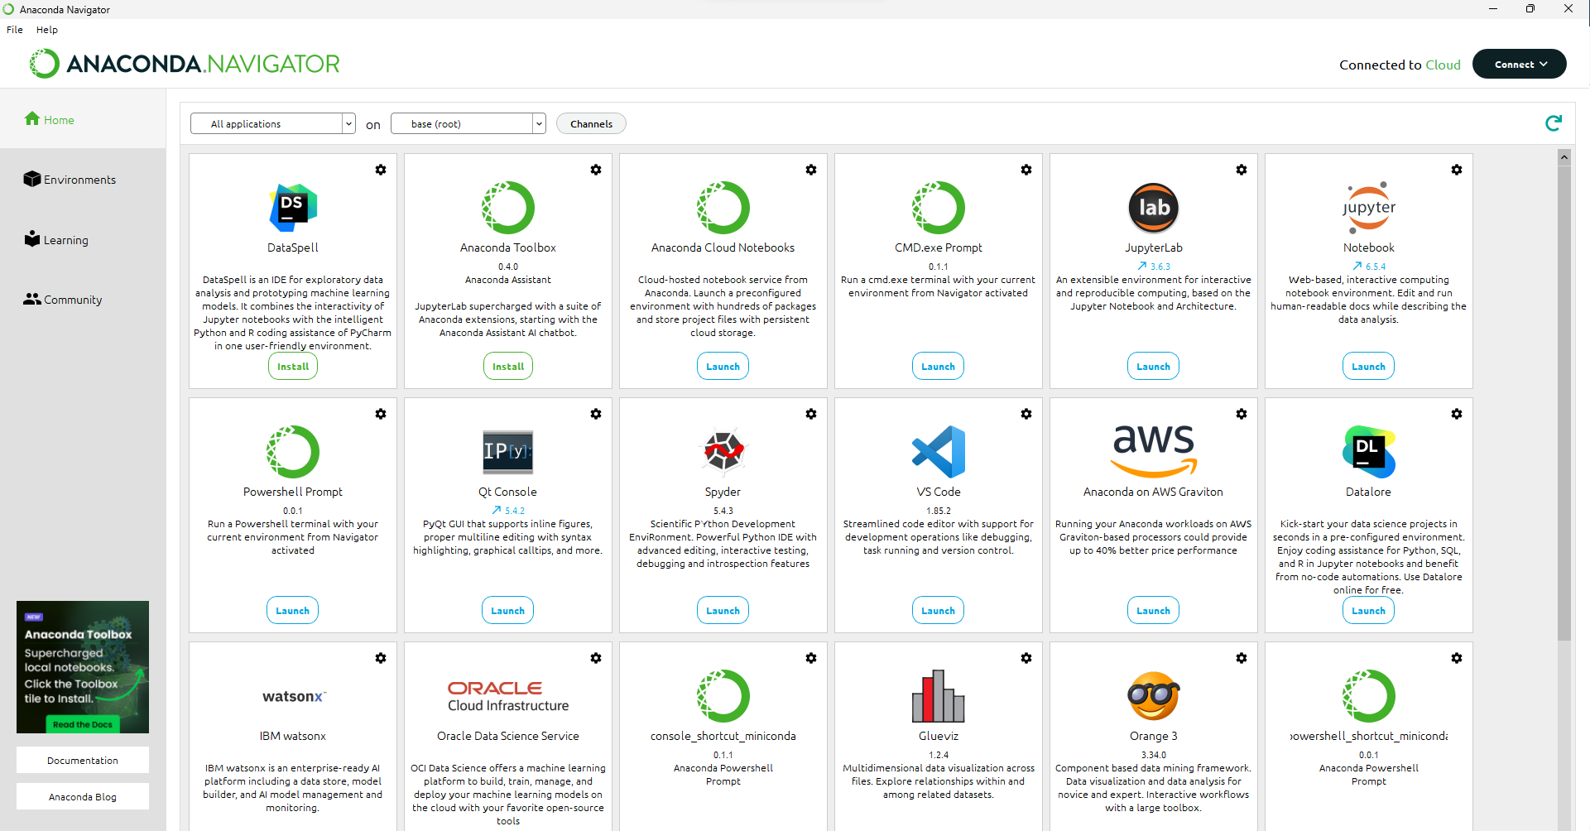The height and width of the screenshot is (831, 1590).
Task: Click the Anaconda Navigator logo
Action: point(185,64)
